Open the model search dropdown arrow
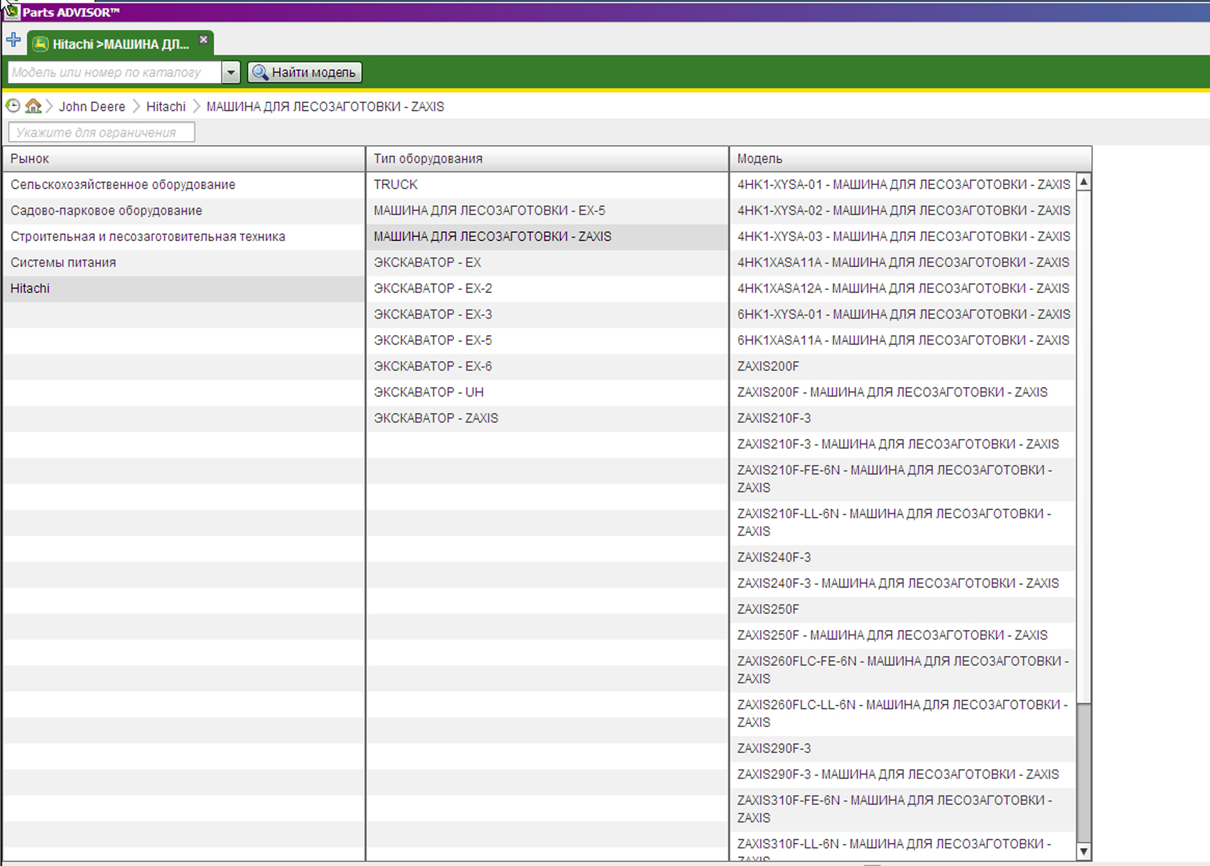This screenshot has width=1210, height=866. (231, 72)
